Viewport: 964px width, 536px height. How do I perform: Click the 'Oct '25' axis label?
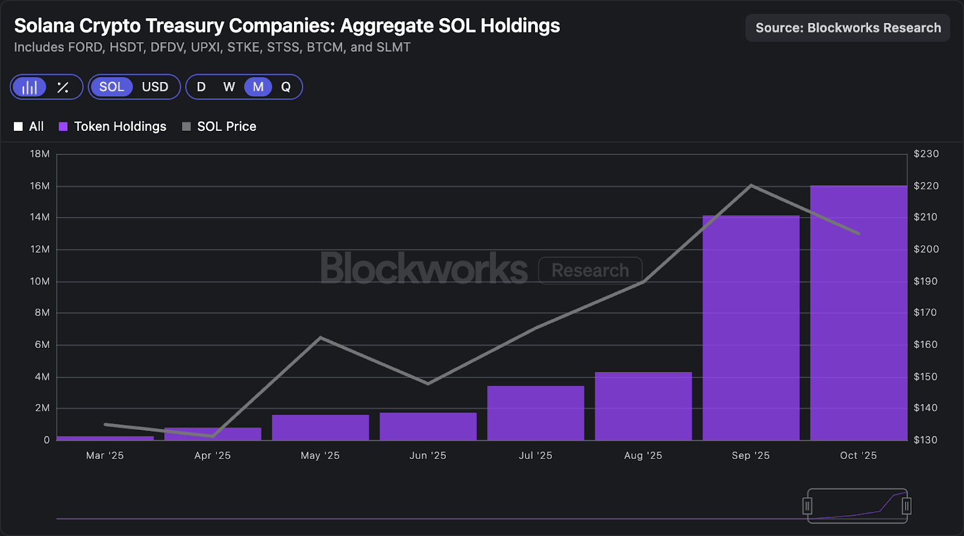(859, 456)
